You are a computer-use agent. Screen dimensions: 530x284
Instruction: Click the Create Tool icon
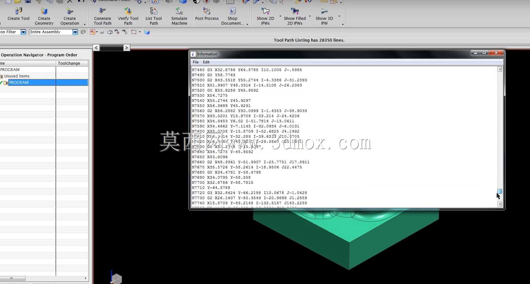point(19,14)
